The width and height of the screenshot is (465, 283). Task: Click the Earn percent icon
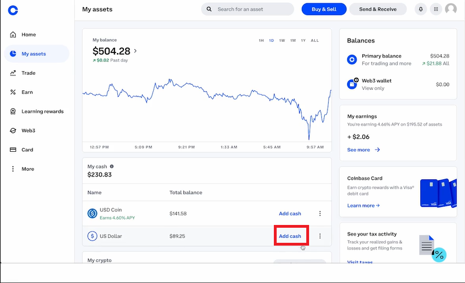tap(13, 92)
